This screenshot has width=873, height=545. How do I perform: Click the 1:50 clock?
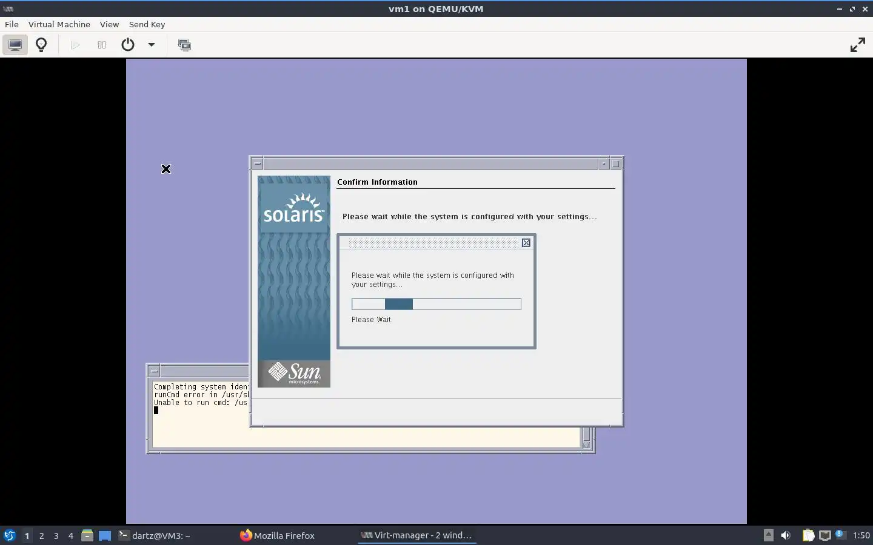pos(861,535)
